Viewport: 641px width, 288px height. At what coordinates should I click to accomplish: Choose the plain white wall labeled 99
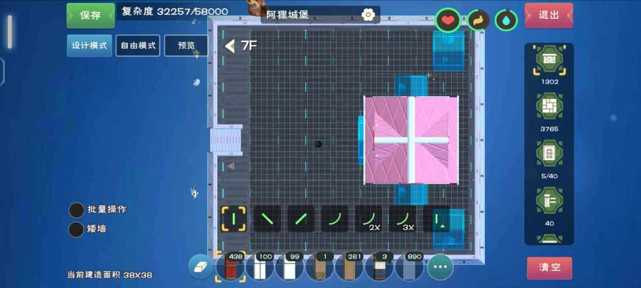290,267
